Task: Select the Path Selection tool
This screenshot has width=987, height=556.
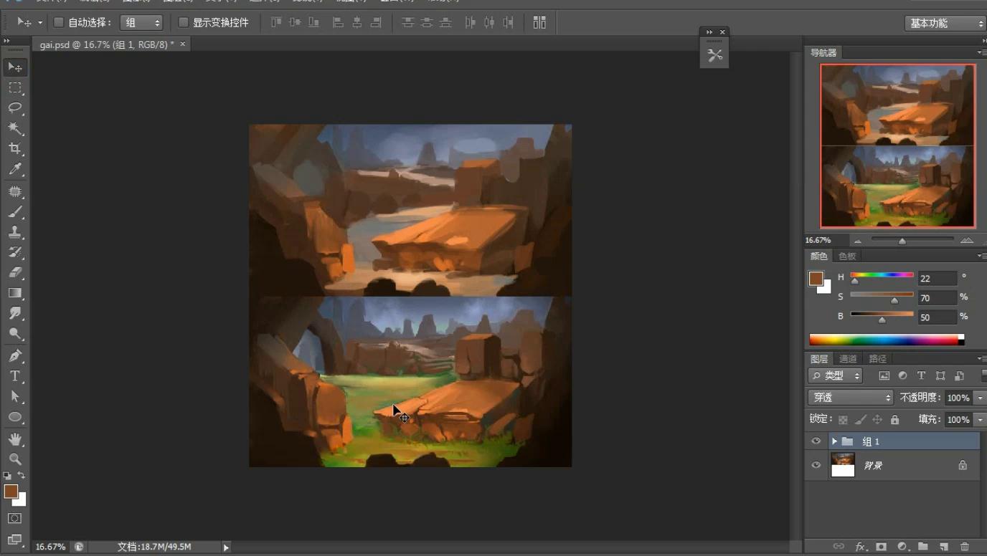Action: click(x=15, y=396)
